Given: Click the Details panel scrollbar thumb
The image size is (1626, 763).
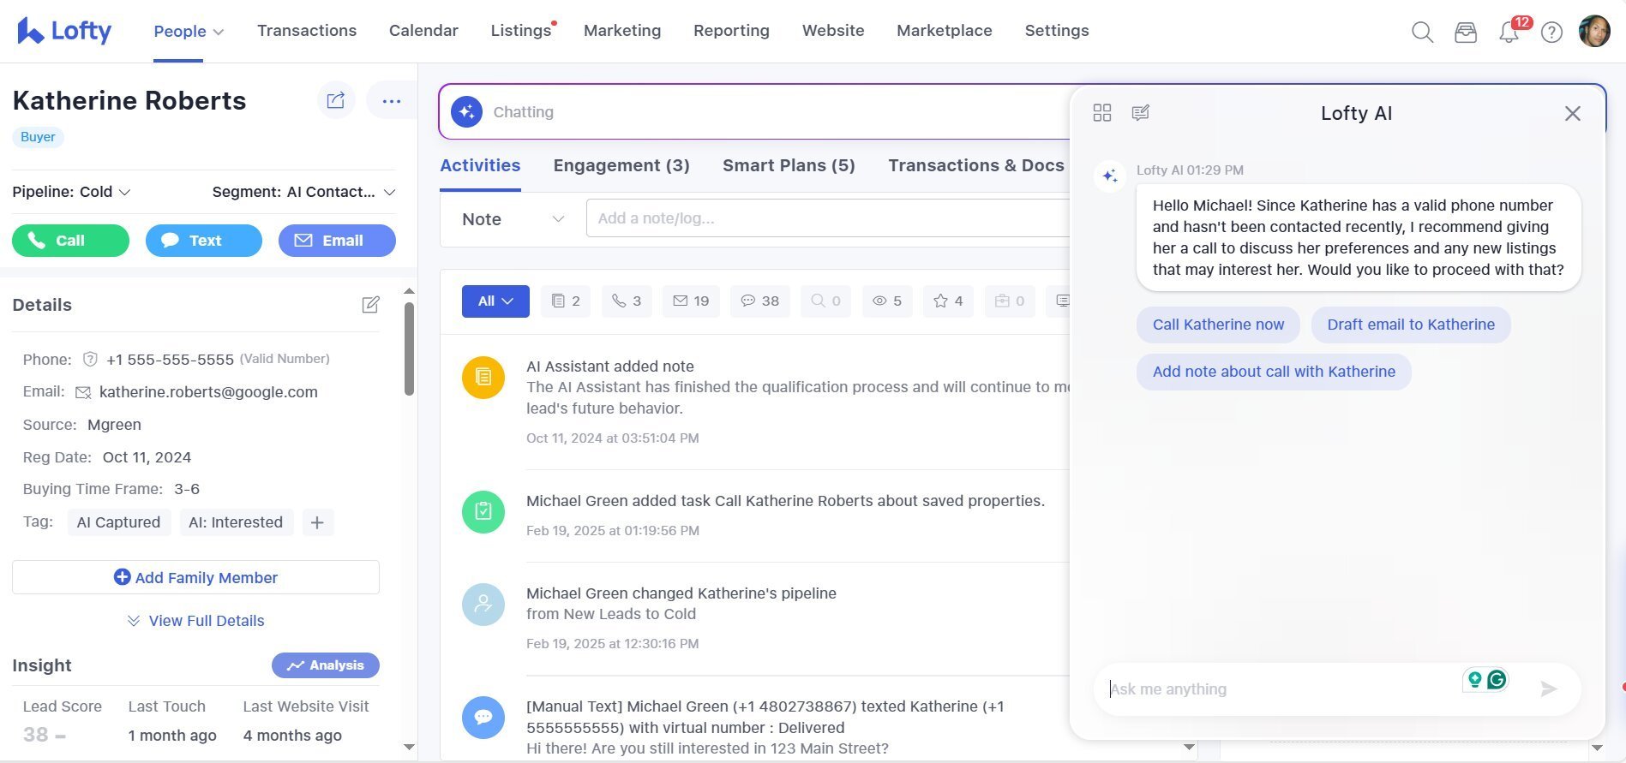Looking at the screenshot, I should pyautogui.click(x=409, y=348).
